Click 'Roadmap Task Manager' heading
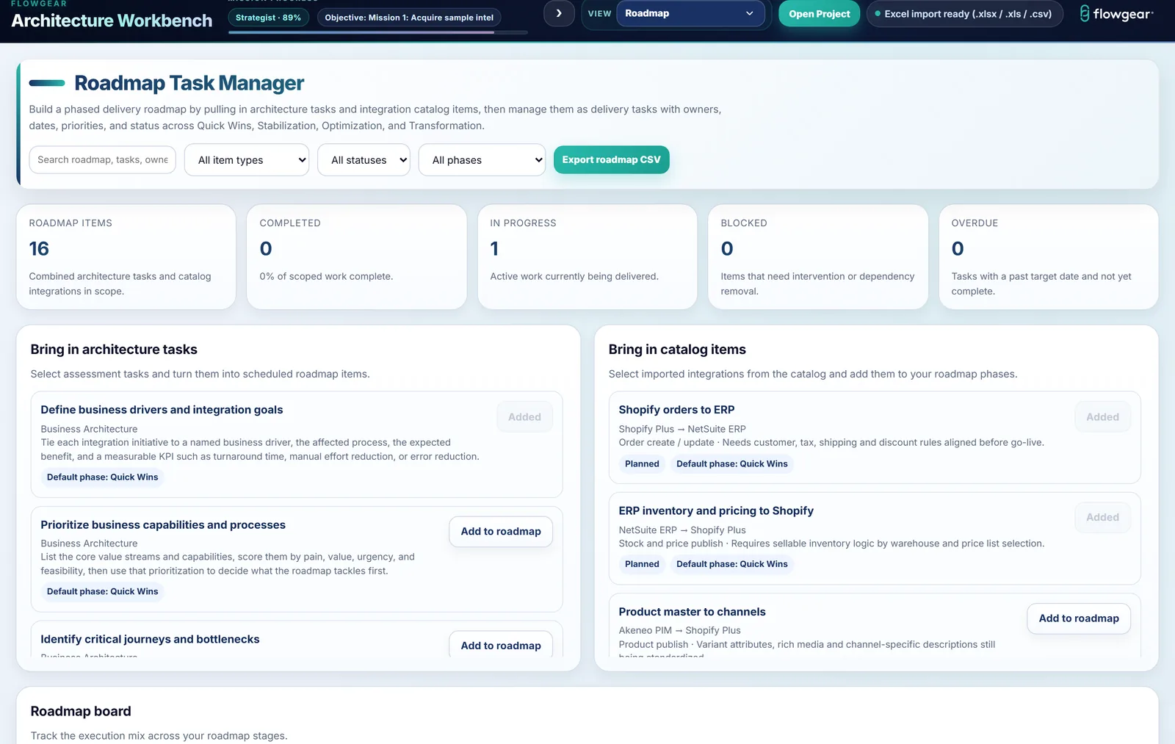This screenshot has width=1175, height=744. [x=189, y=83]
